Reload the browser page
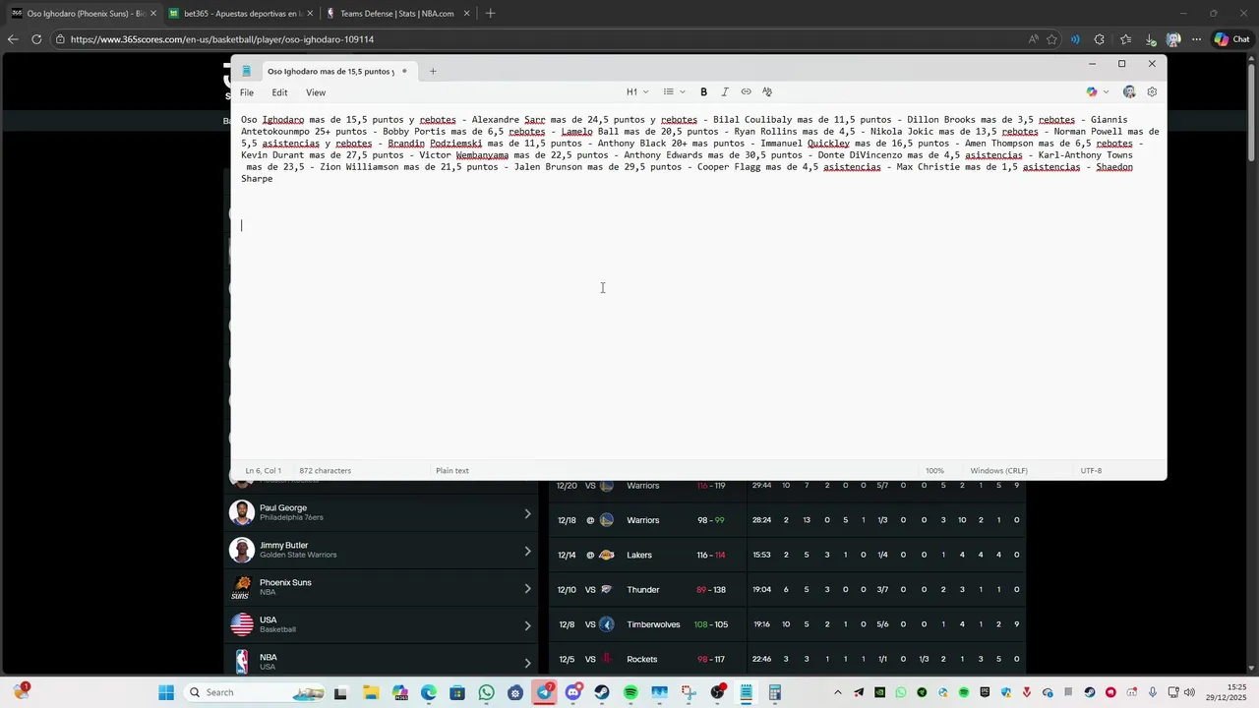The image size is (1259, 708). tap(36, 39)
